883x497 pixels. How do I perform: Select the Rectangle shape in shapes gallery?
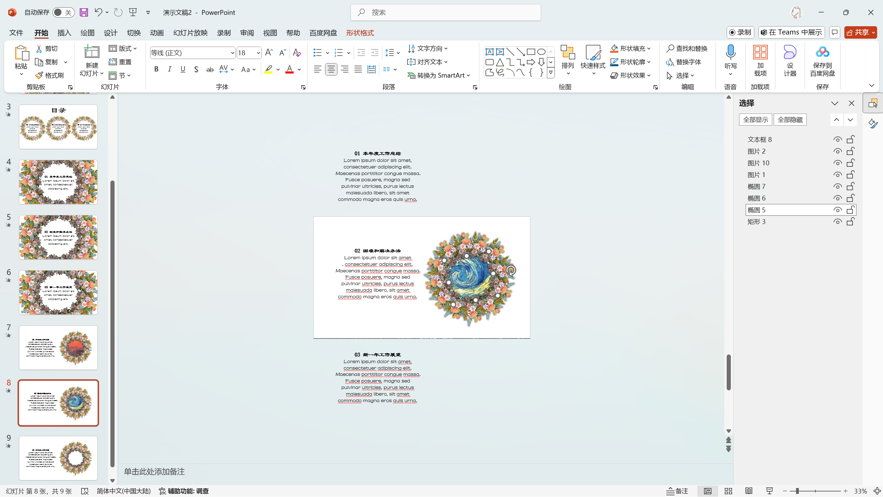click(x=531, y=52)
